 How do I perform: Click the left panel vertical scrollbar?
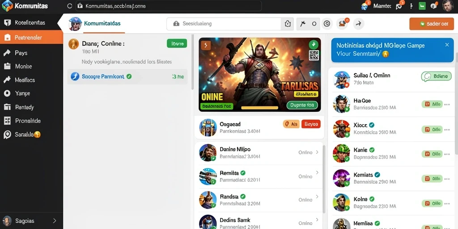click(x=192, y=62)
